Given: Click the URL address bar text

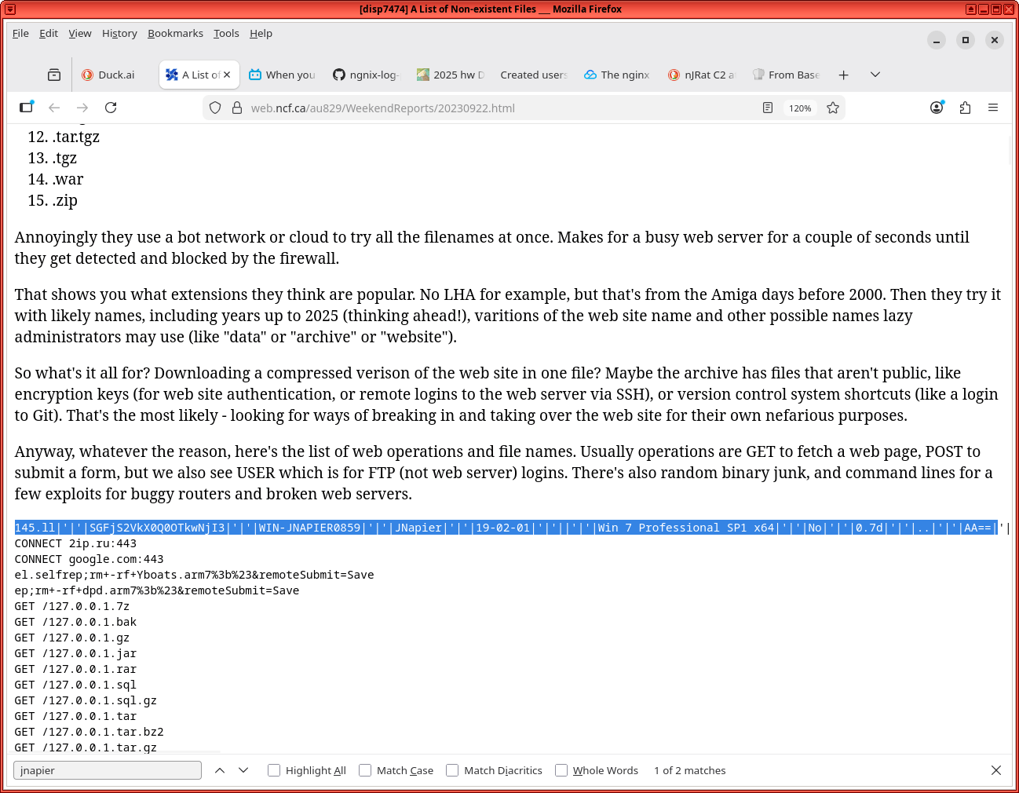Looking at the screenshot, I should [382, 108].
